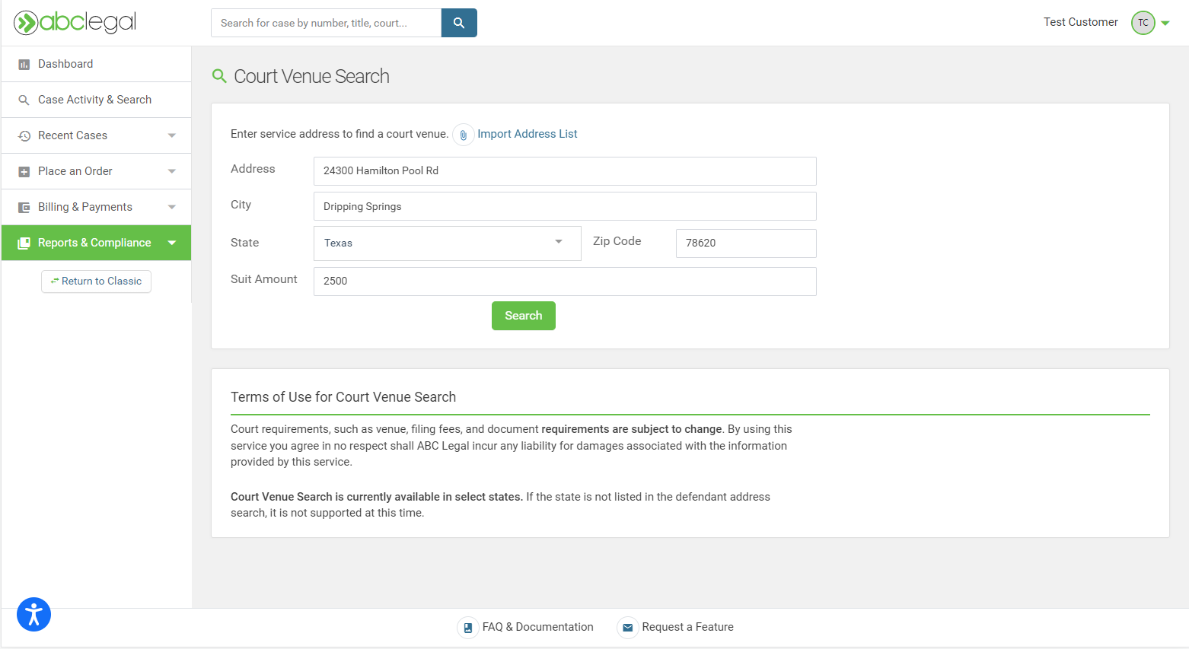
Task: Click the Dashboard chart icon
Action: point(24,65)
